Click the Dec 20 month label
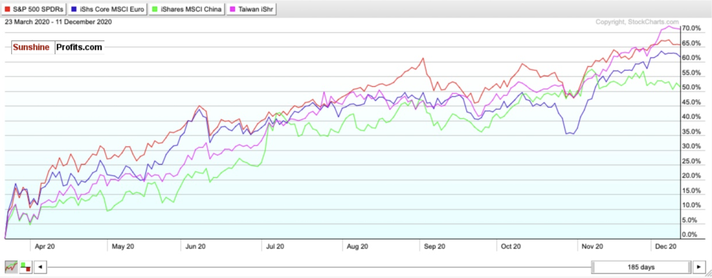 pos(666,247)
